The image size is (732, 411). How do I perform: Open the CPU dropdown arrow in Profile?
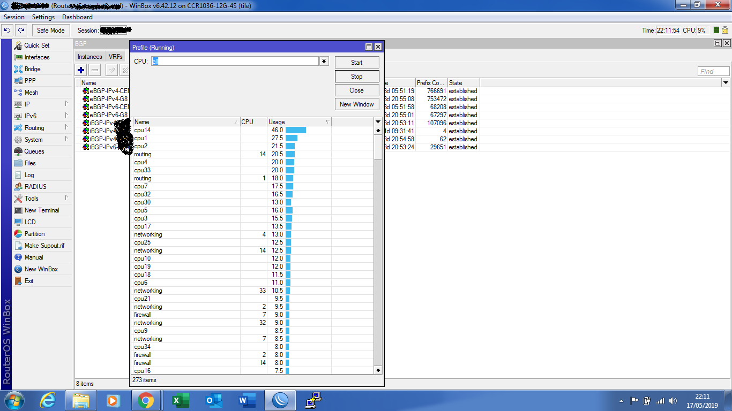tap(324, 62)
